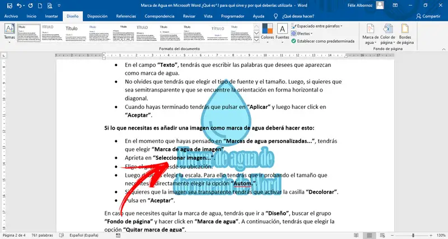This screenshot has width=448, height=239.
Task: Click the tab selector at ruler corner
Action: tap(4, 55)
